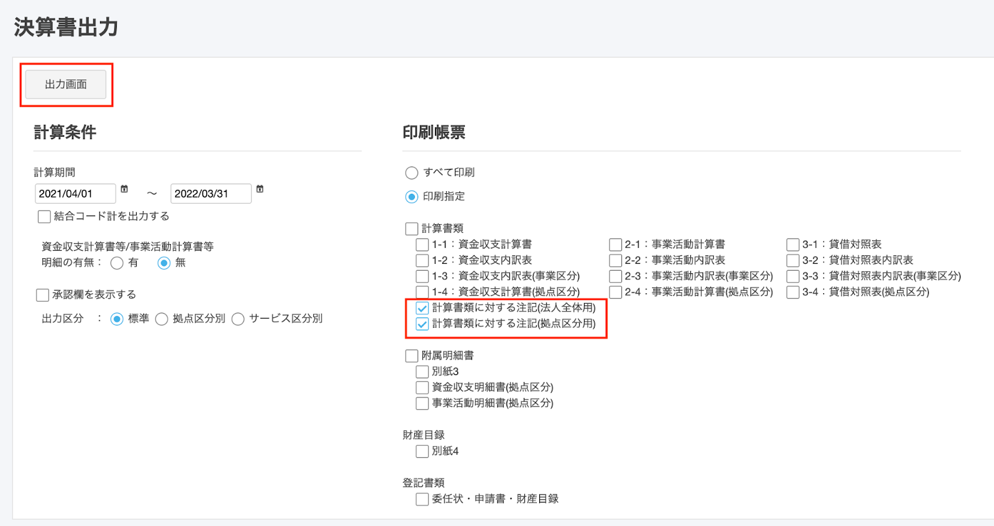This screenshot has height=526, width=994.
Task: Click the 出力画面 button
Action: click(x=66, y=84)
